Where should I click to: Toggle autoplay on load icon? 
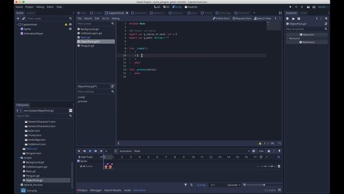click(x=254, y=151)
